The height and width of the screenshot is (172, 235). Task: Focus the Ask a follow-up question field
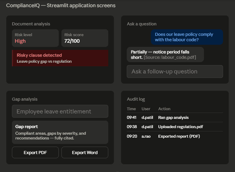pos(175,72)
